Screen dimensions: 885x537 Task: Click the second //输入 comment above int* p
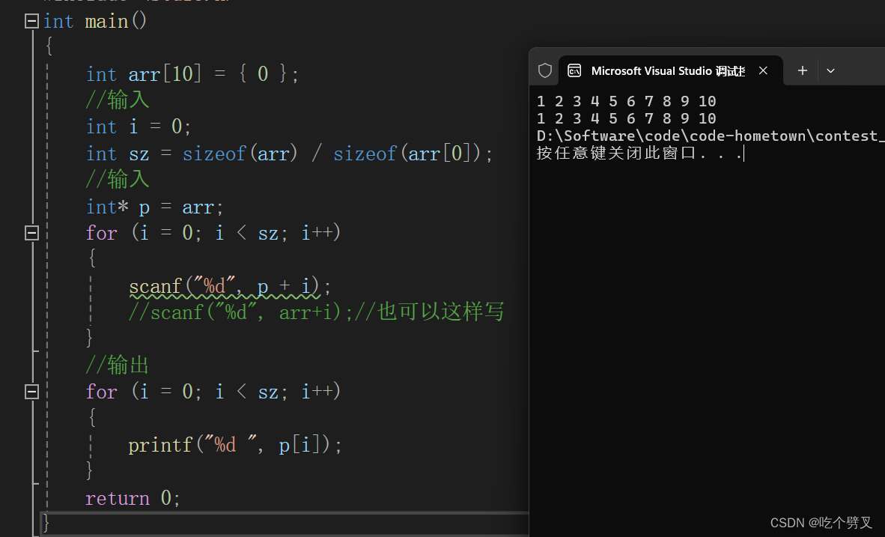tap(118, 180)
